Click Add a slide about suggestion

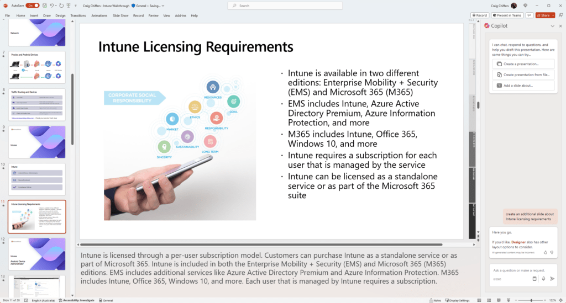coord(523,86)
